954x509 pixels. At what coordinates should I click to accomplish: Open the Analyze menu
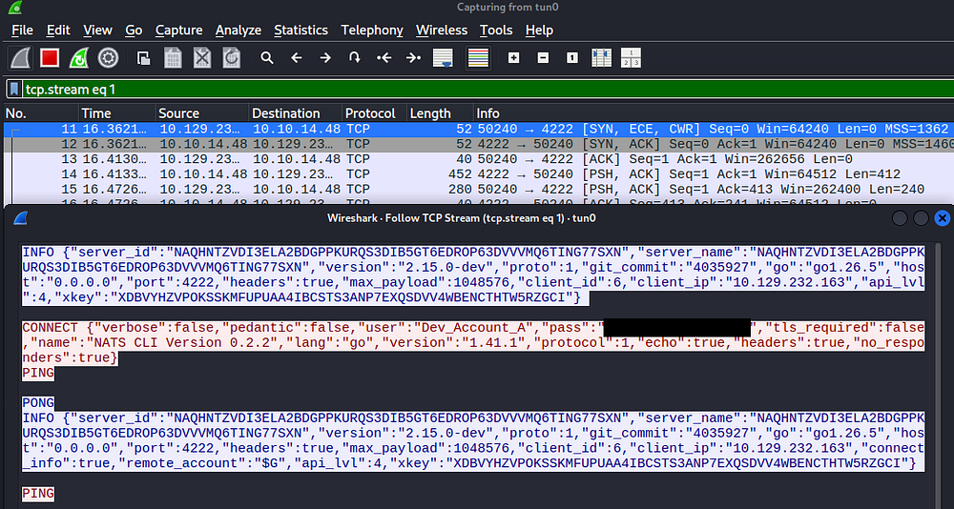click(x=238, y=30)
